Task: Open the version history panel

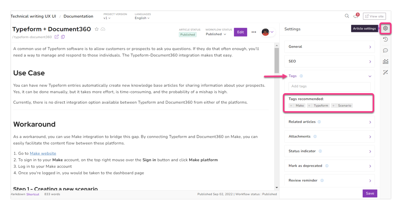Action: point(385,39)
